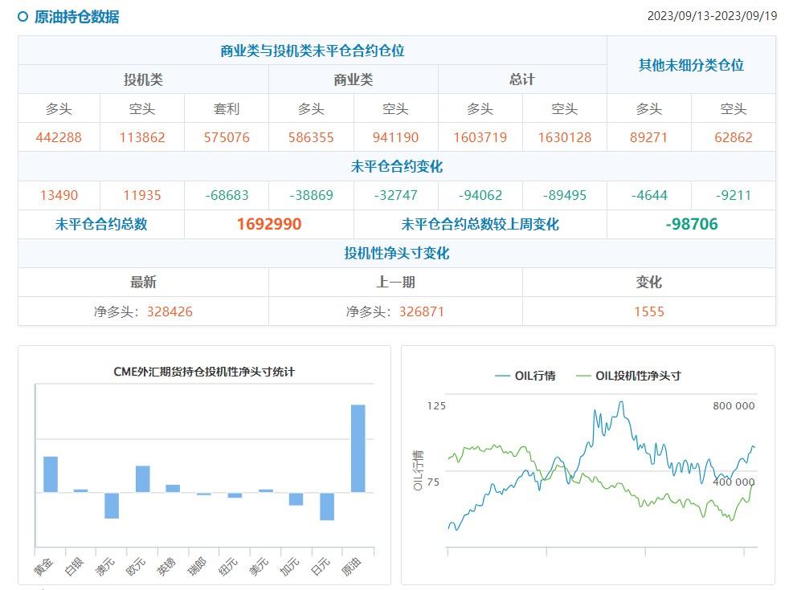Click the 其他未细分类仓位 header cell
Viewport: 793px width, 590px height.
[x=691, y=65]
